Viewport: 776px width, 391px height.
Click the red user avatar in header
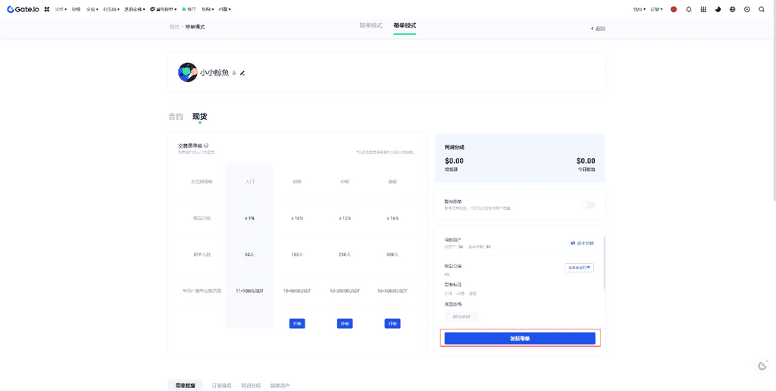pos(674,9)
